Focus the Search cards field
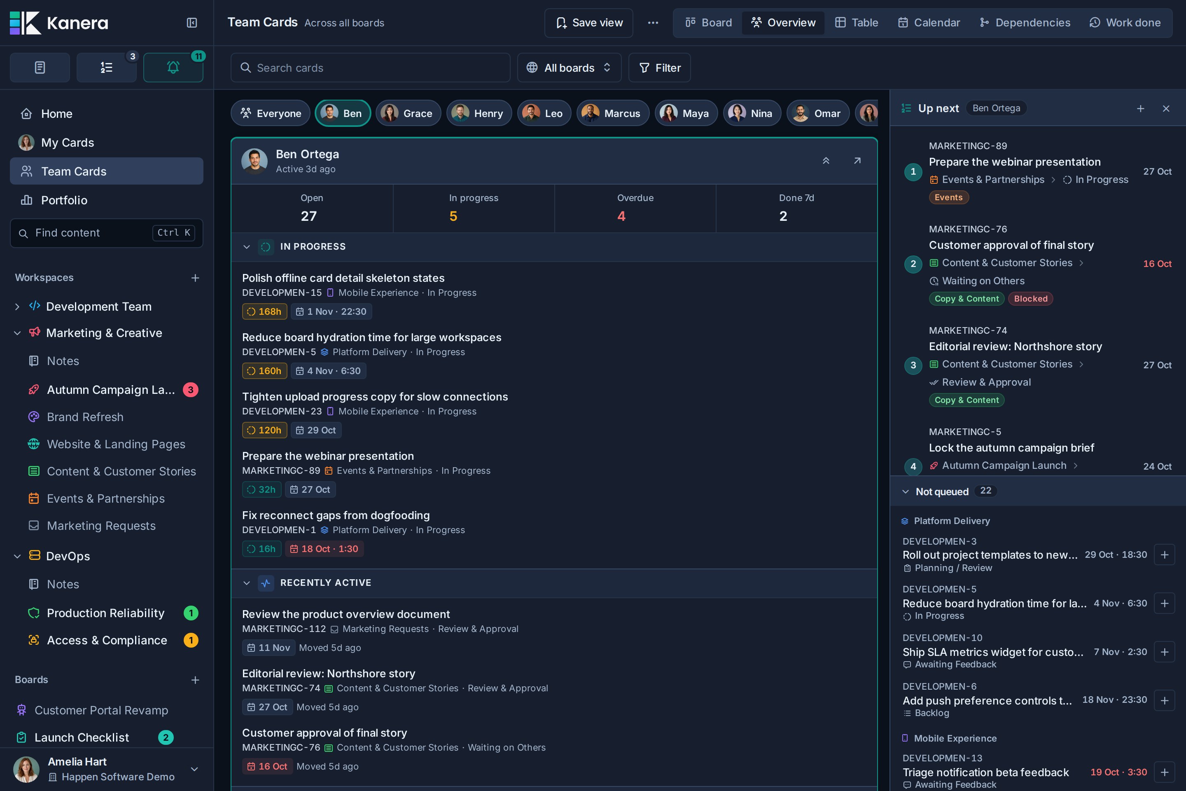The image size is (1186, 791). [x=371, y=68]
